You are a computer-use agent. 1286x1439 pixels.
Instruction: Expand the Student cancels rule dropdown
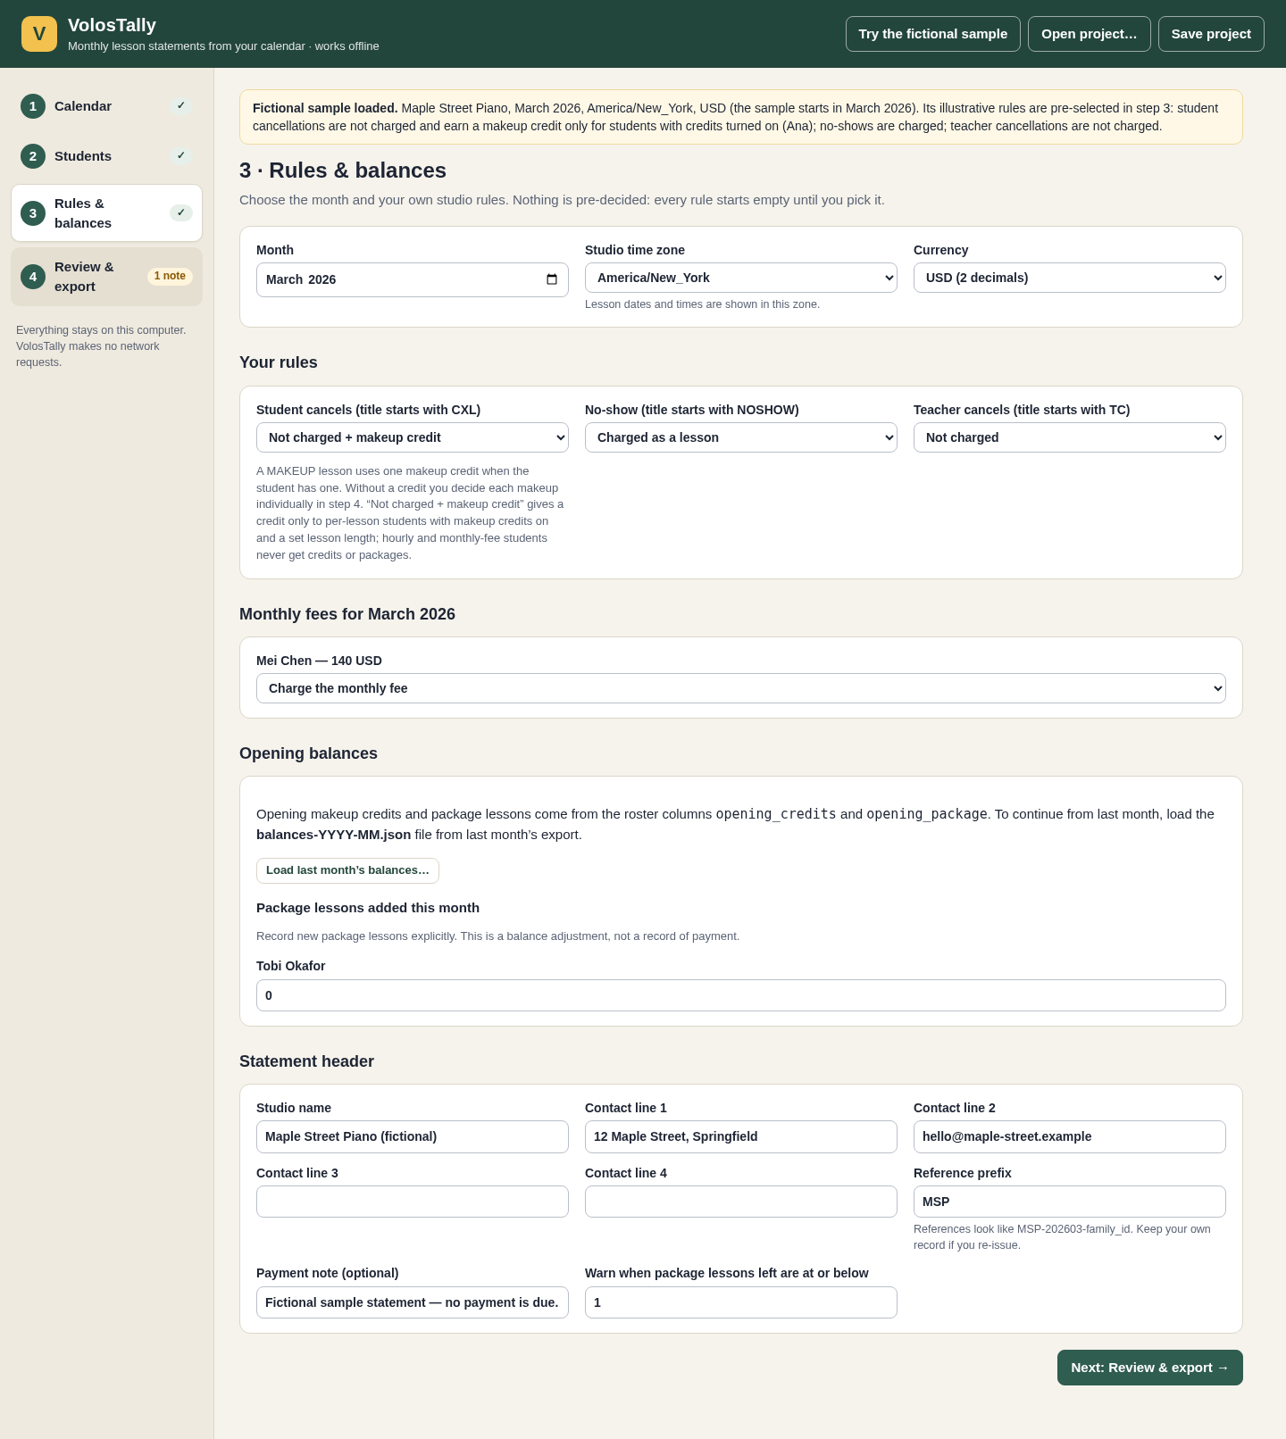413,437
